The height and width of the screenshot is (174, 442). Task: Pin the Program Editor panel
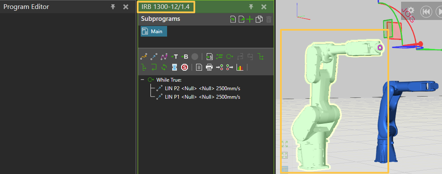click(x=113, y=7)
